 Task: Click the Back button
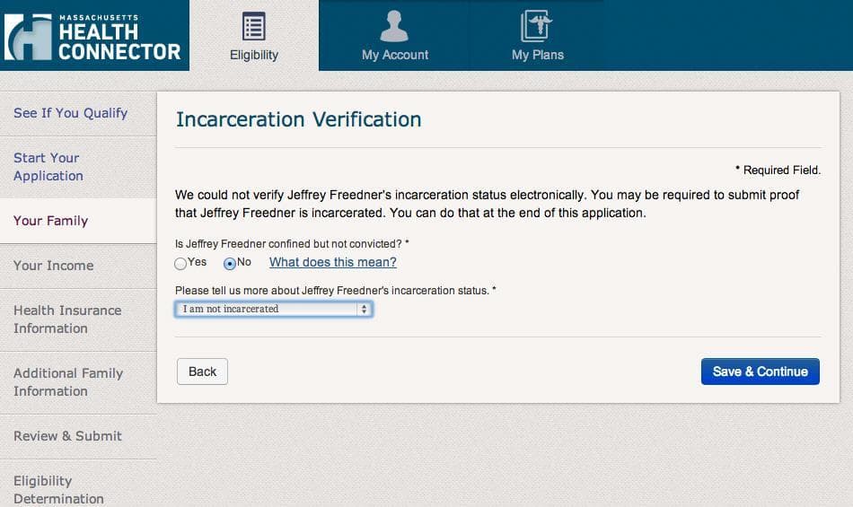coord(202,372)
